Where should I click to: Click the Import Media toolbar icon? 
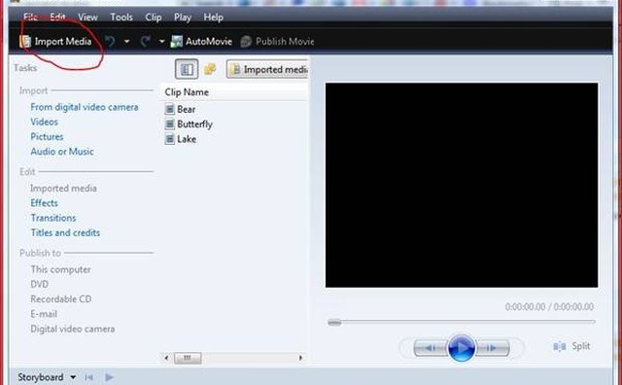click(x=25, y=41)
